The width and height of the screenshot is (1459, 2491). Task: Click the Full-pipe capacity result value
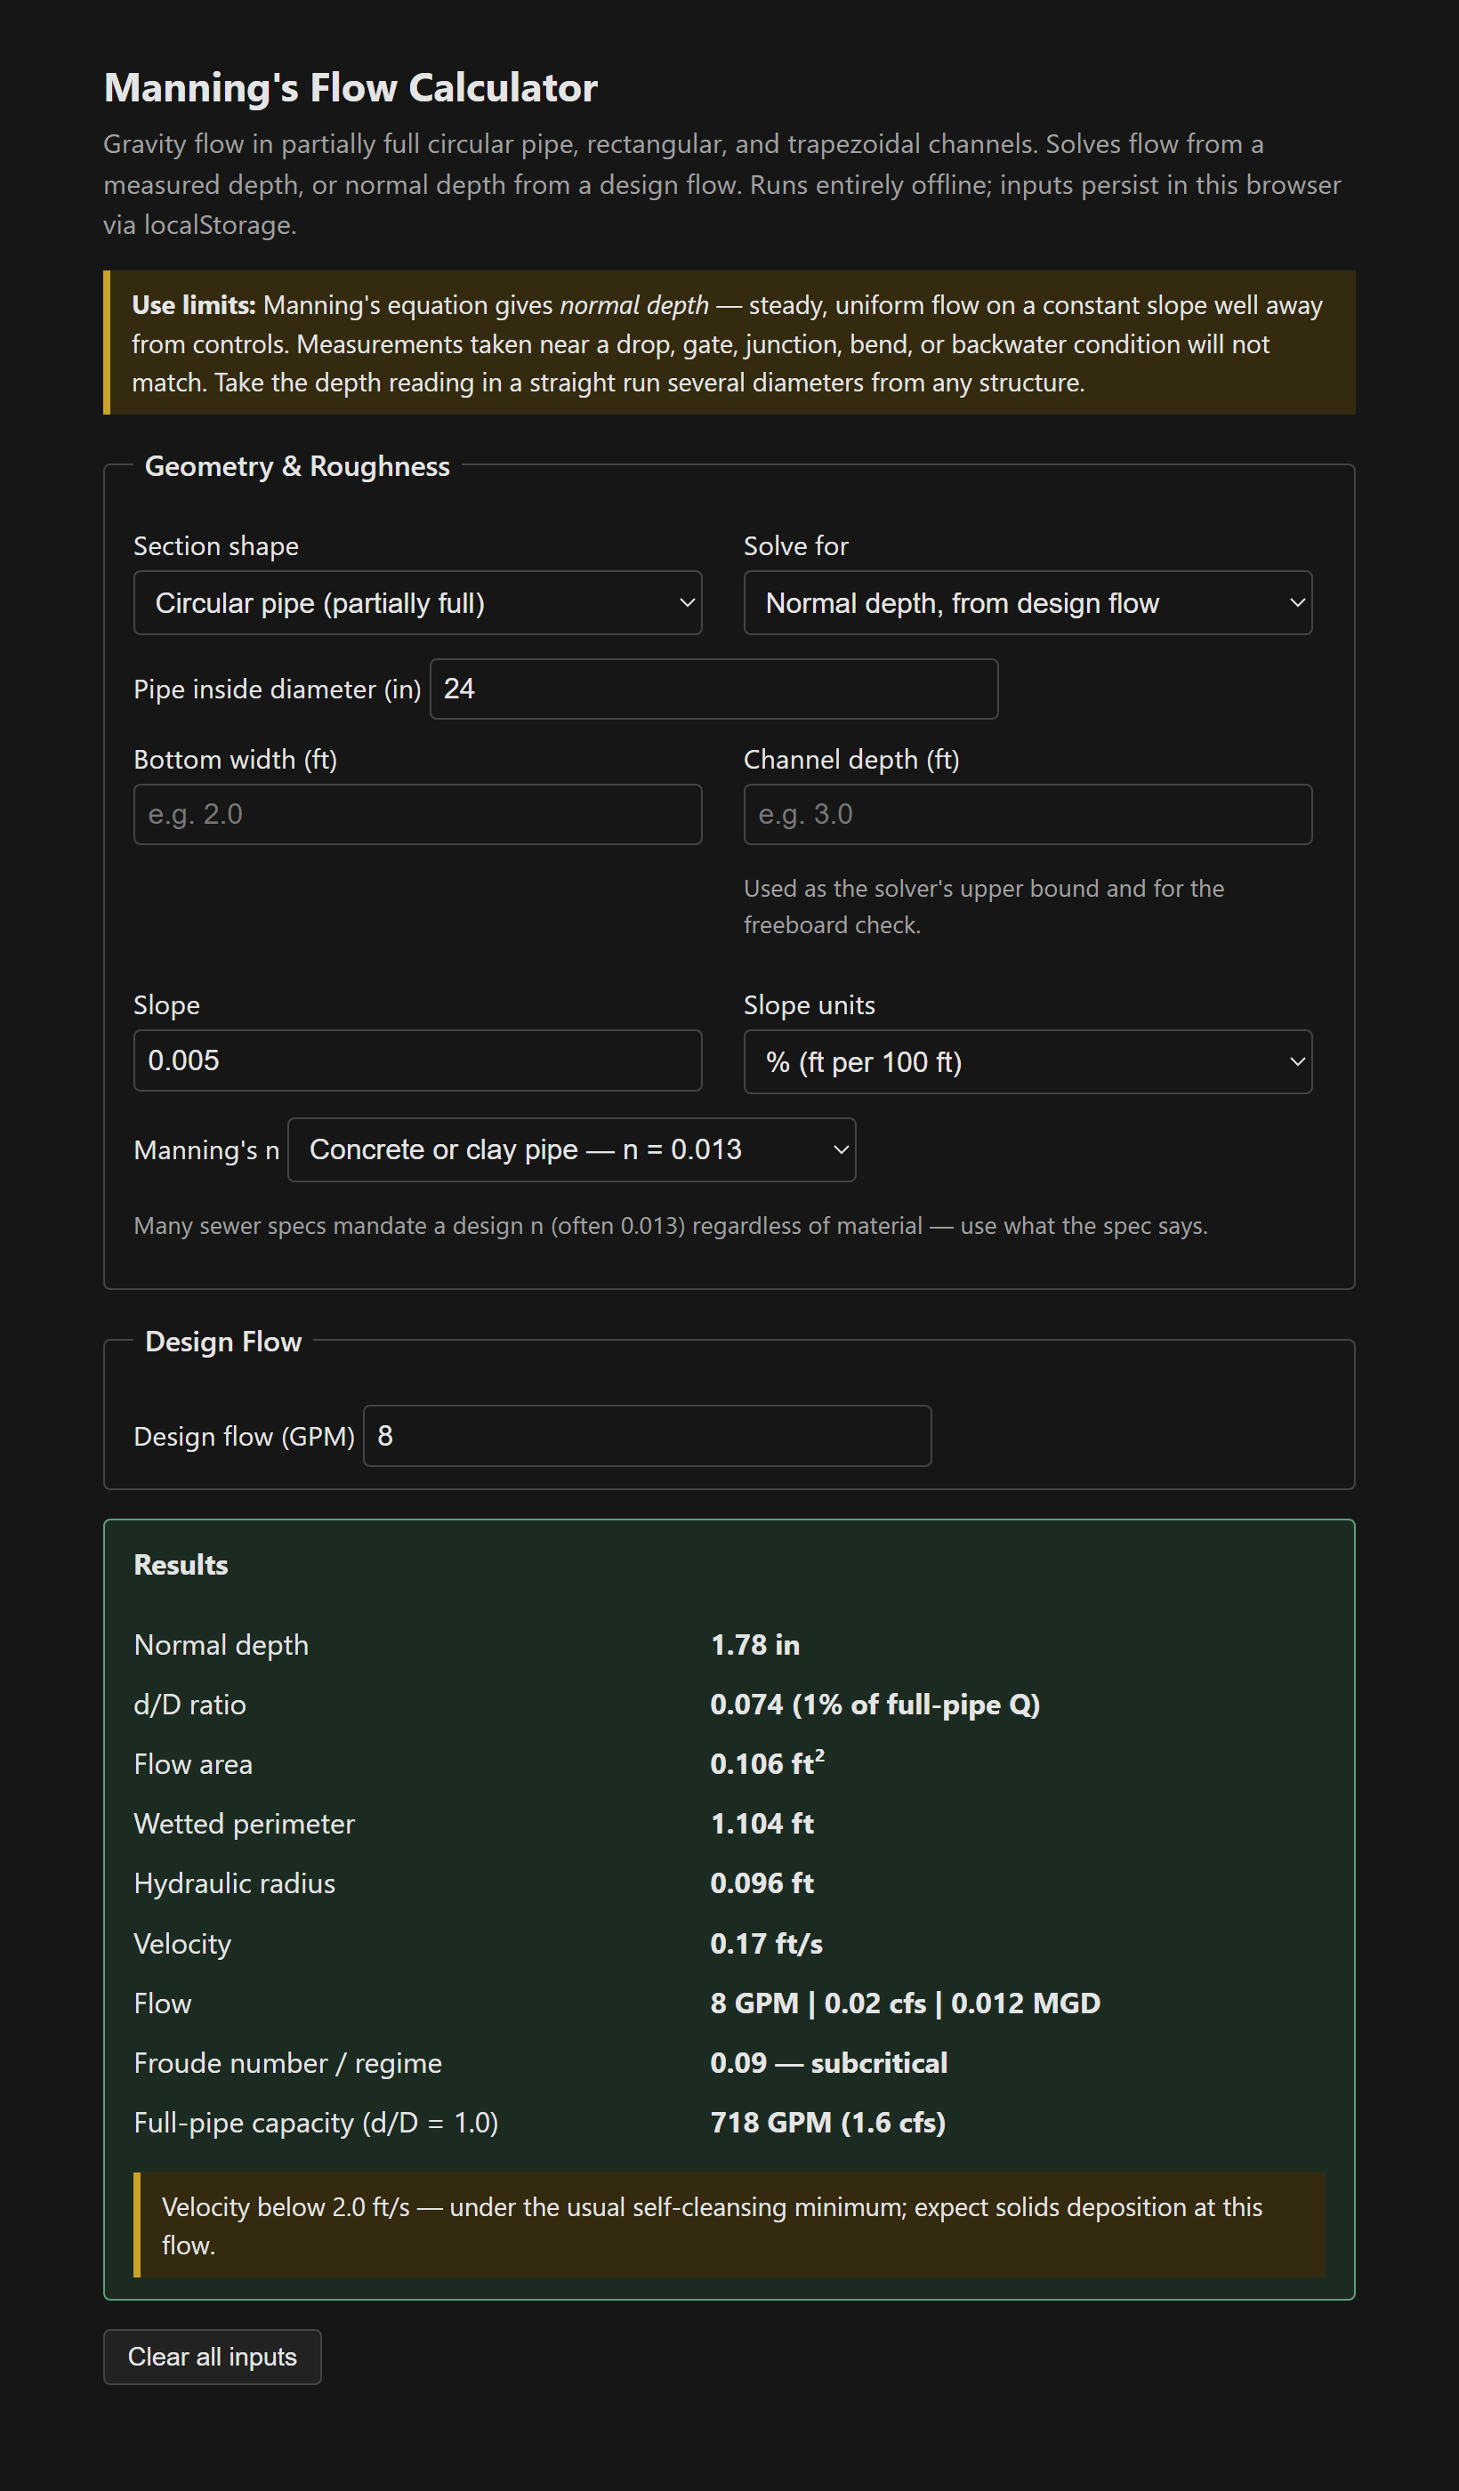click(828, 2123)
